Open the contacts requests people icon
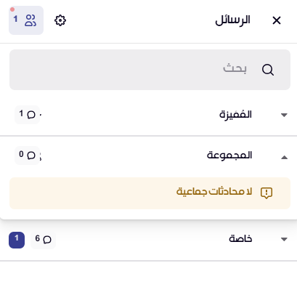 [26, 20]
